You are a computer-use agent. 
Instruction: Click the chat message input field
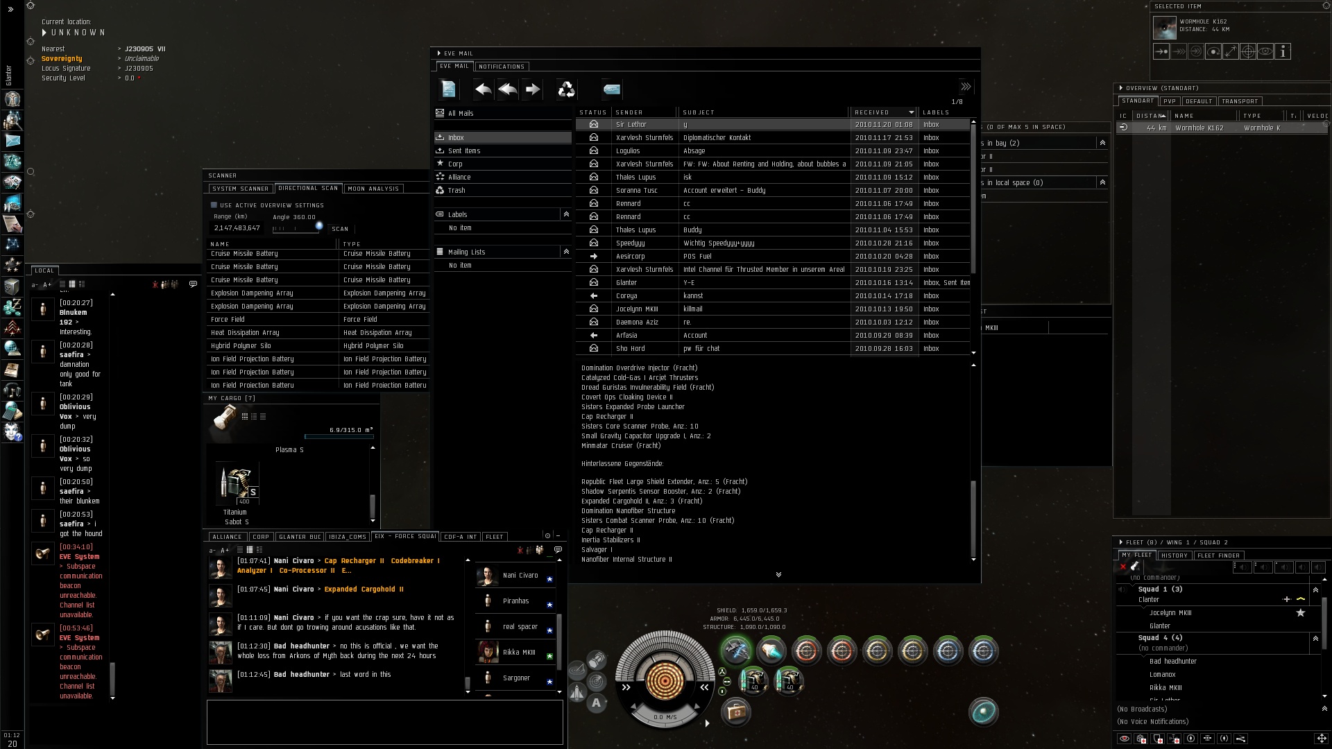[x=384, y=721]
